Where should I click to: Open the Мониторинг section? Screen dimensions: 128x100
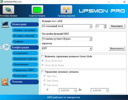tap(25, 24)
